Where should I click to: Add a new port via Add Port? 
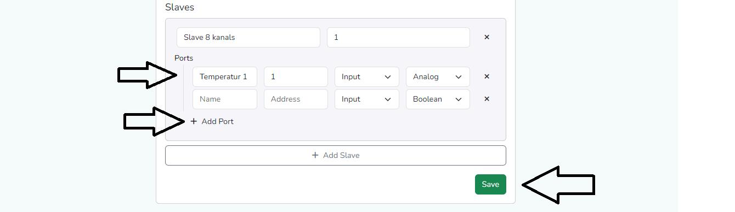pyautogui.click(x=212, y=121)
